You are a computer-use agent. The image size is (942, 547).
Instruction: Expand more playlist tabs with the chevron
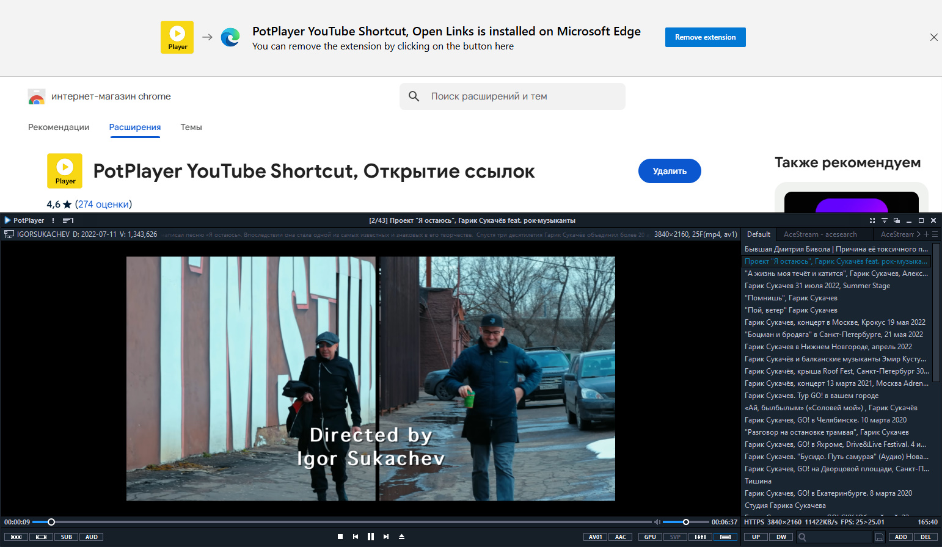918,234
